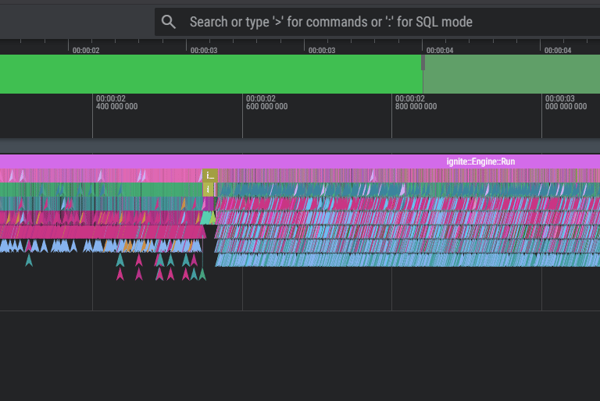Select the rightmost pink arrow in upper marker row
This screenshot has width=600, height=401.
[194, 261]
